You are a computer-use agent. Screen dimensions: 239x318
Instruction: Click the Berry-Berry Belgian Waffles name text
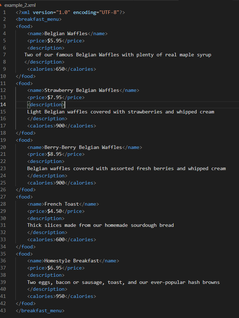83,147
